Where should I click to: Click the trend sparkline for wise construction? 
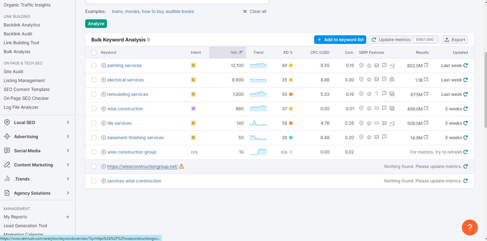(x=258, y=109)
